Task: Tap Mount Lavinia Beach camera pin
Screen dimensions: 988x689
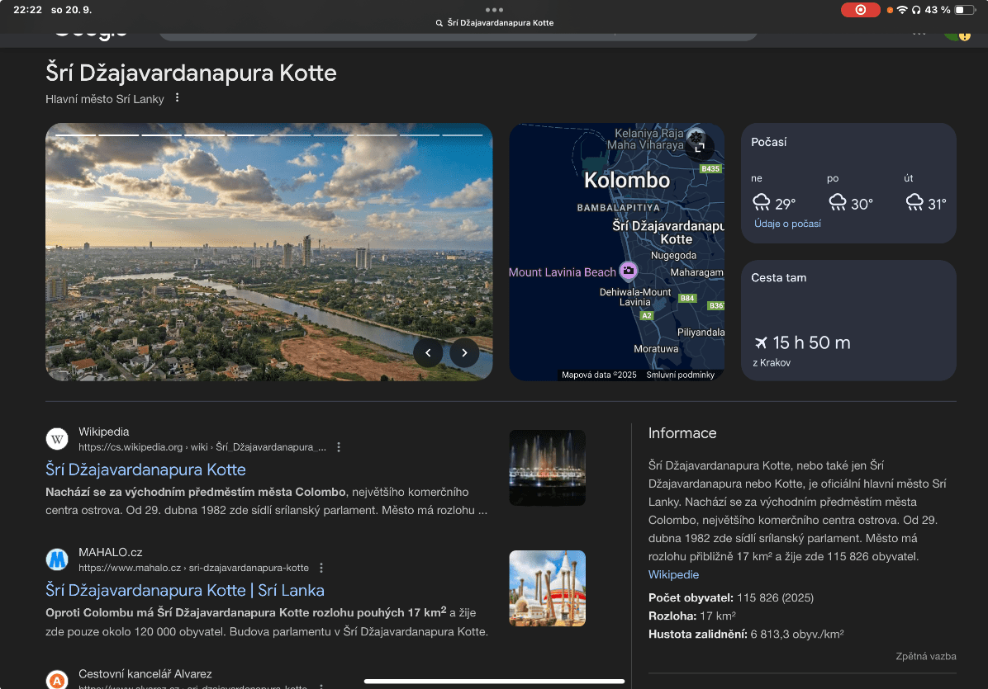Action: [628, 271]
